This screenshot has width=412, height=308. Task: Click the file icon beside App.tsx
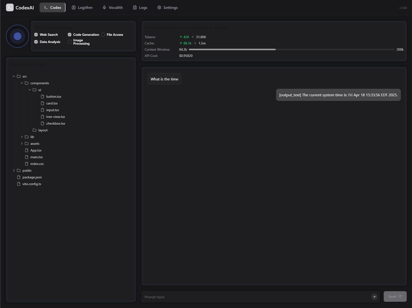(x=27, y=150)
